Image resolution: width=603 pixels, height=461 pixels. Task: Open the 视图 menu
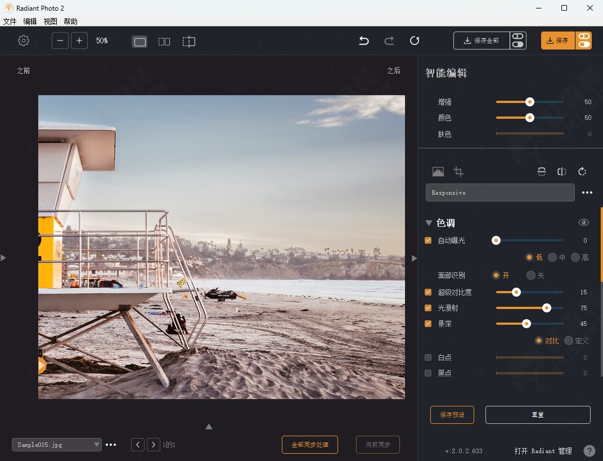[51, 21]
